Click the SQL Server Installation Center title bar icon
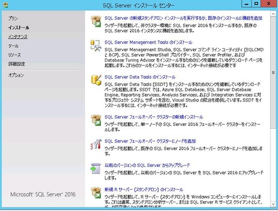The image size is (278, 211). coord(6,5)
